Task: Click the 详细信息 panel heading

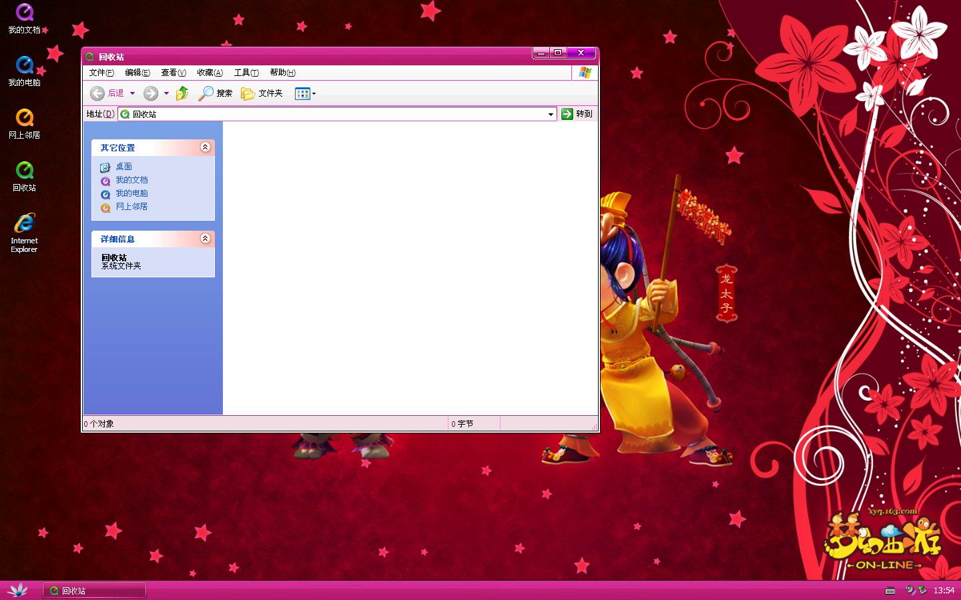Action: point(117,239)
